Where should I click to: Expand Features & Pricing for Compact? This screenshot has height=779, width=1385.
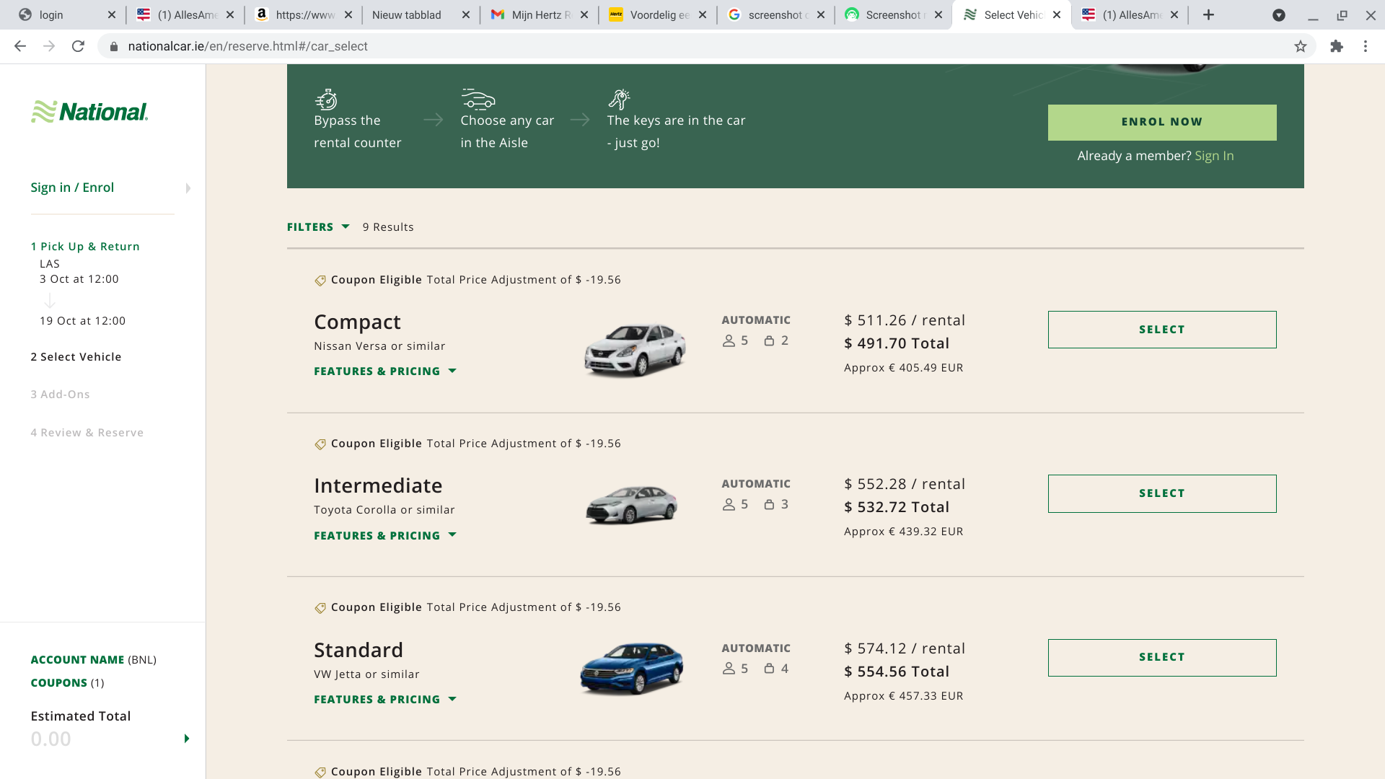click(385, 371)
